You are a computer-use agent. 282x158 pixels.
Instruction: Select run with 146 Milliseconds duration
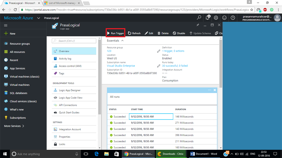pos(162,117)
